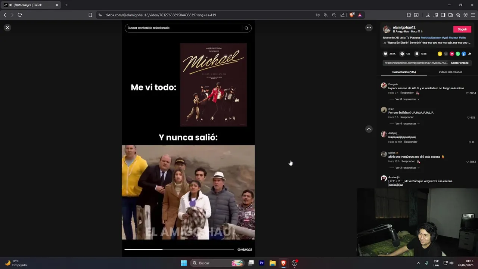
Task: Switch to Comentarios (135) tab
Action: pyautogui.click(x=404, y=72)
